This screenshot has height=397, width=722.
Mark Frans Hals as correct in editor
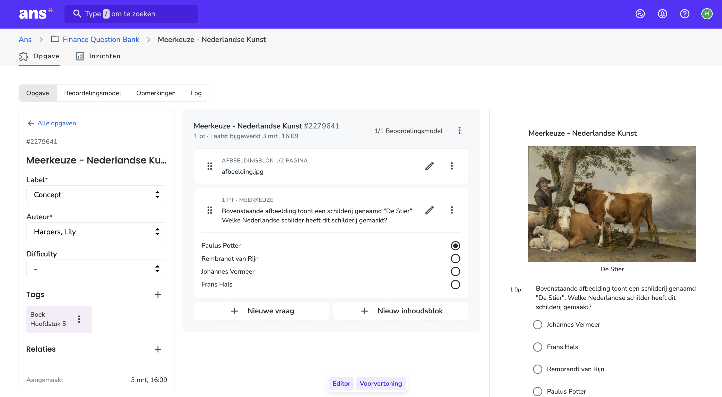455,284
